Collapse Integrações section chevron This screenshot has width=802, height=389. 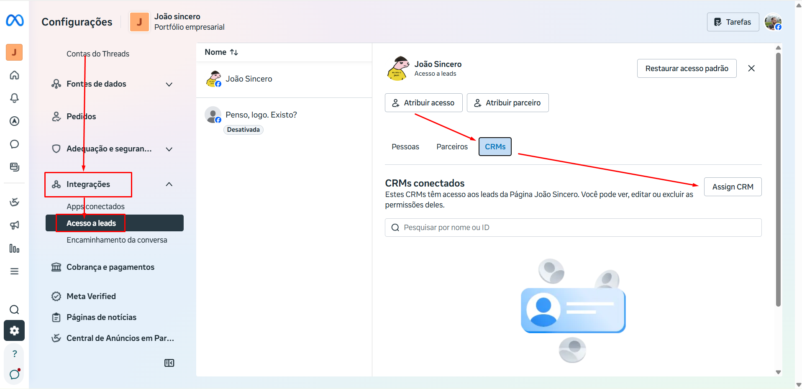(169, 184)
